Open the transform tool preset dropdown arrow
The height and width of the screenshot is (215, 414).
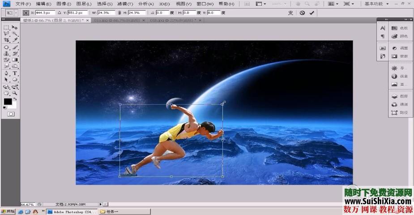click(17, 13)
